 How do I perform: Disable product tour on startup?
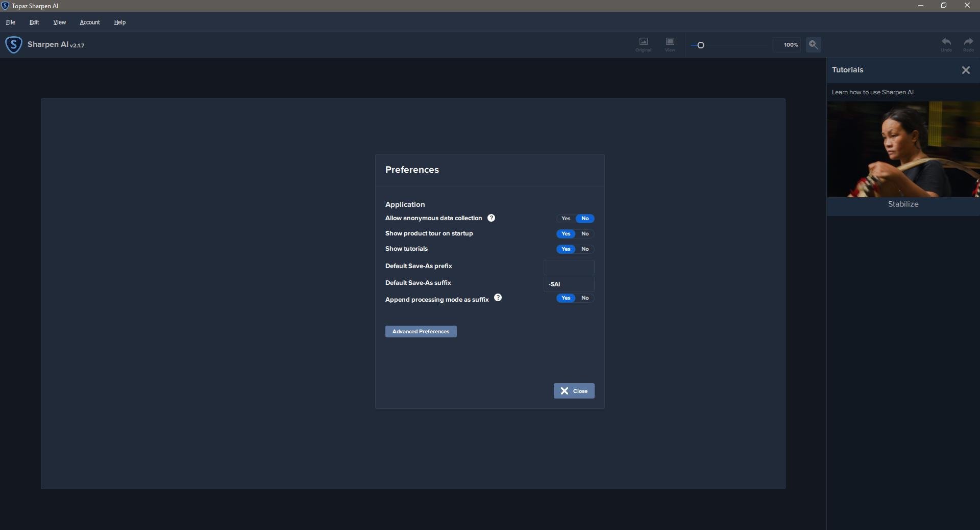pos(585,234)
